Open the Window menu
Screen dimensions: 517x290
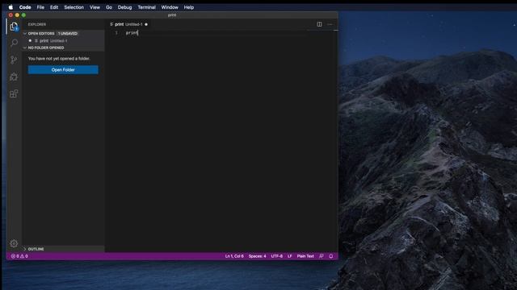[170, 7]
